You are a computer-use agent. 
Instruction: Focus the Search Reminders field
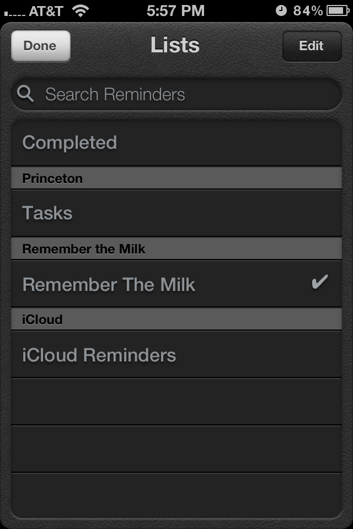point(176,94)
